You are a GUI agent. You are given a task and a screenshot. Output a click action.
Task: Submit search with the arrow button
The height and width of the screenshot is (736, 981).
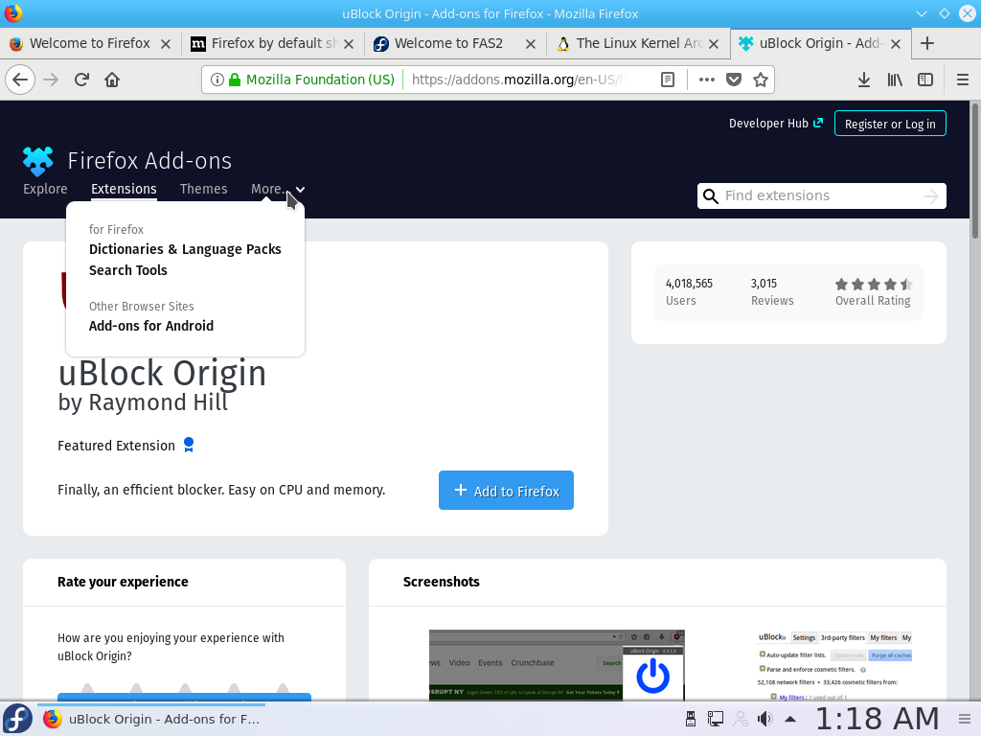pos(931,196)
